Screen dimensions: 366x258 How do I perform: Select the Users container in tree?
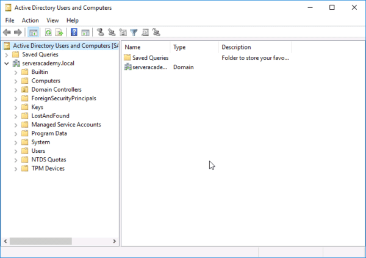click(x=38, y=151)
